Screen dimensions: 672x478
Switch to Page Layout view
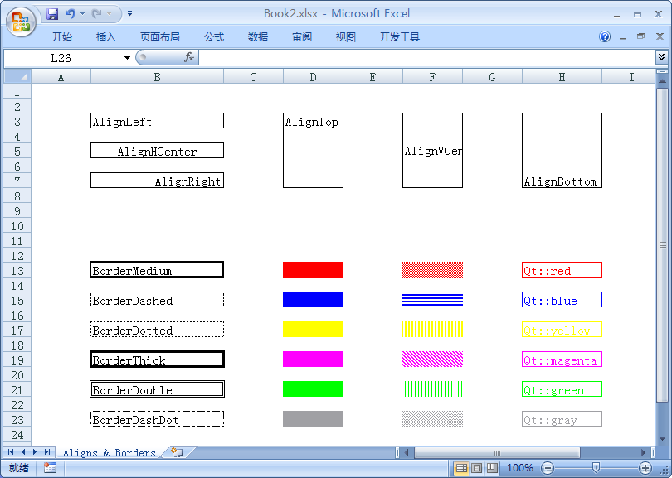pos(476,468)
